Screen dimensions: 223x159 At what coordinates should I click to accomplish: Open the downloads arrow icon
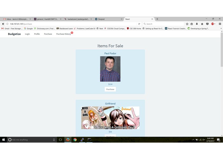pos(197,24)
